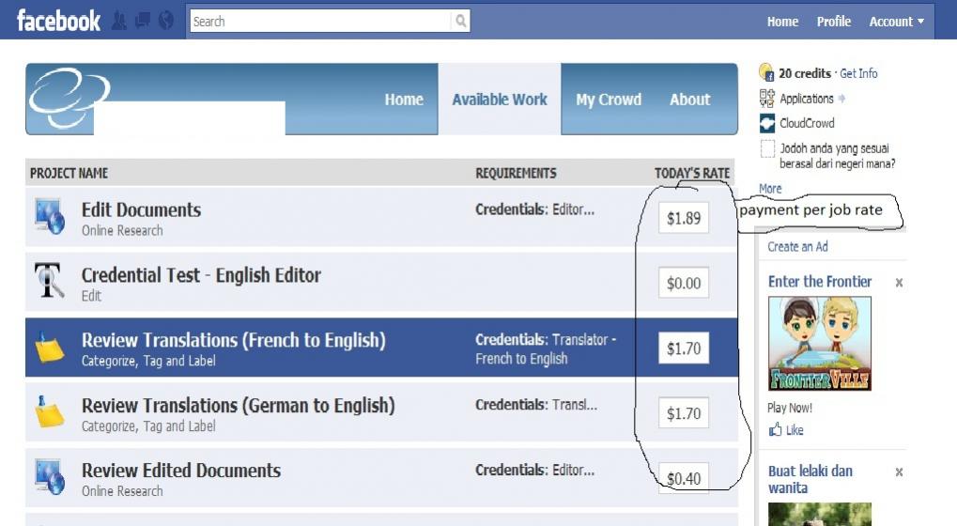Click the Credential Test magnifier icon
The image size is (957, 526).
[49, 280]
